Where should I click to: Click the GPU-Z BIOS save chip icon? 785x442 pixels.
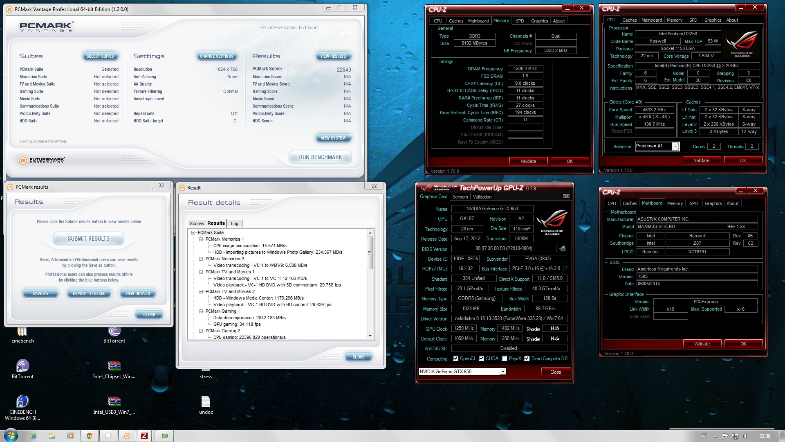tap(563, 249)
